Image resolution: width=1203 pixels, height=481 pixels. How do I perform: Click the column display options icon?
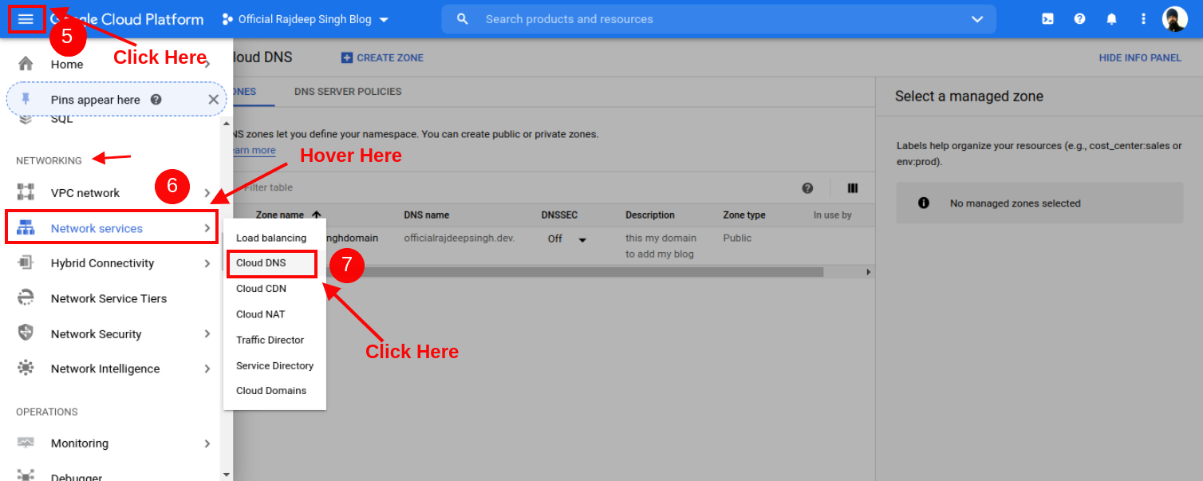tap(852, 187)
